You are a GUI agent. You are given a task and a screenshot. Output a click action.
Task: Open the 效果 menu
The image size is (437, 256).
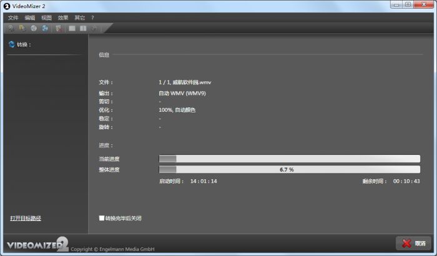pyautogui.click(x=63, y=17)
